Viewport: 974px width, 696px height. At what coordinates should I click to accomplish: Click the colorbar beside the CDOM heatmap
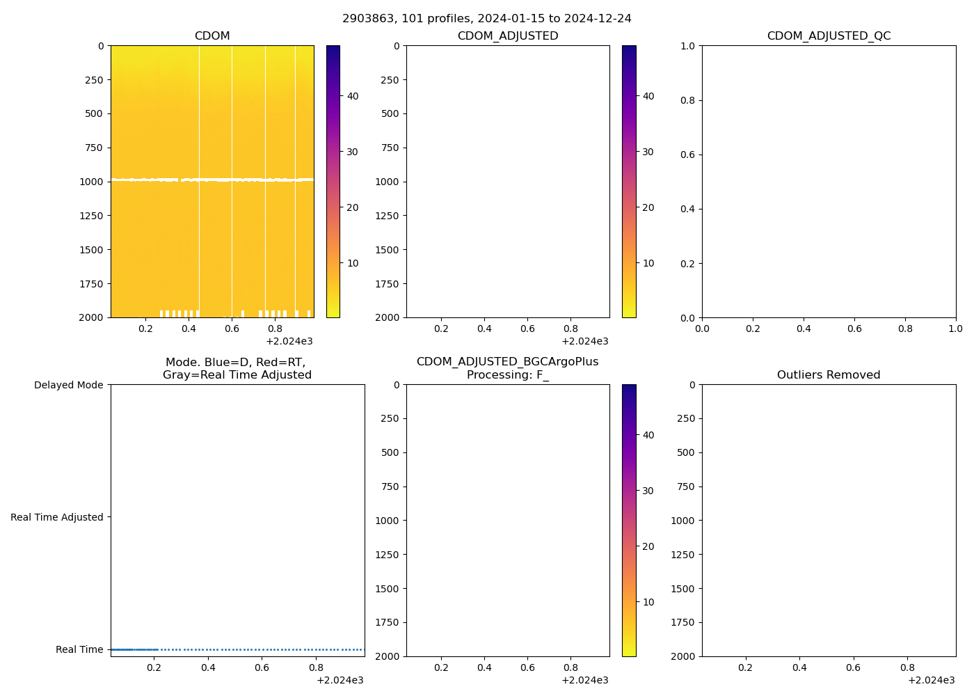tap(333, 181)
